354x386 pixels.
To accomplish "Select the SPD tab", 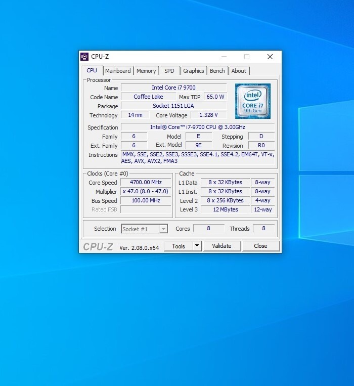I will coord(169,71).
